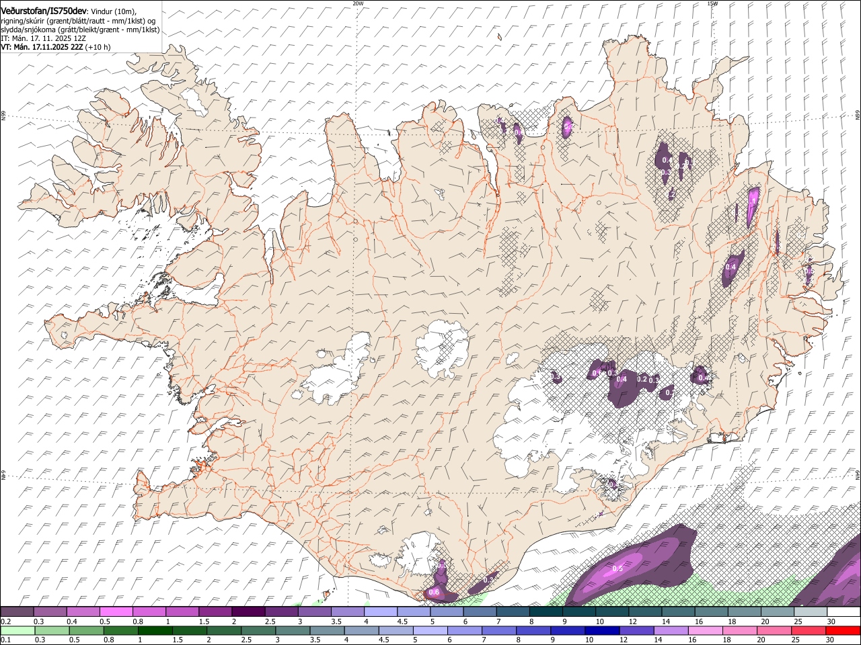Select the light grey 25 snow scale swatch
Screen dimensions: 861x645
click(810, 611)
